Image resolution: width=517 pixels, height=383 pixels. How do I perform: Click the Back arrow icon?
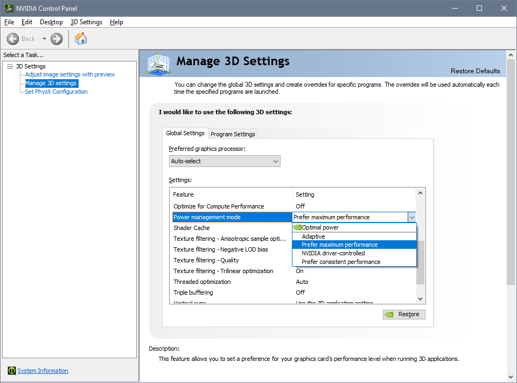tap(13, 39)
